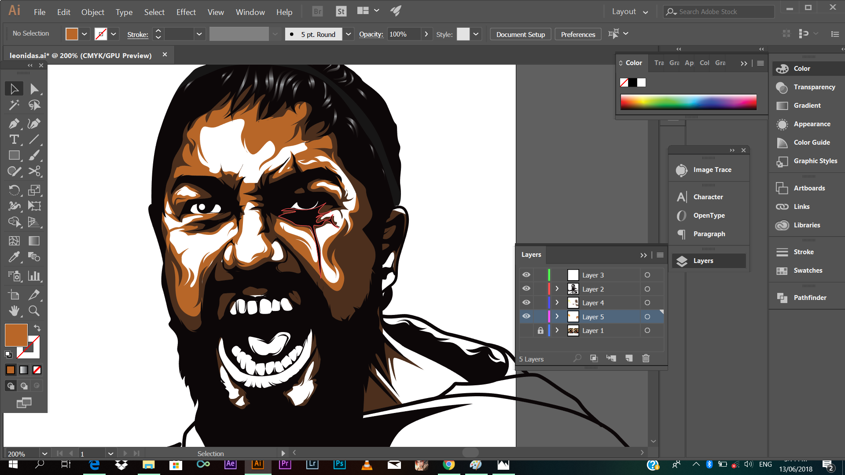Choose the Eyedropper tool
The height and width of the screenshot is (475, 845).
14,256
